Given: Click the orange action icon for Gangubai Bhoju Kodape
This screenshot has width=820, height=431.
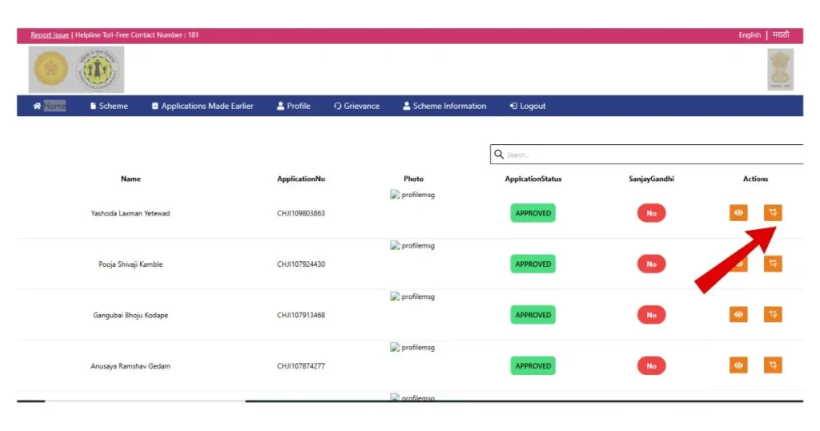Looking at the screenshot, I should [x=773, y=314].
